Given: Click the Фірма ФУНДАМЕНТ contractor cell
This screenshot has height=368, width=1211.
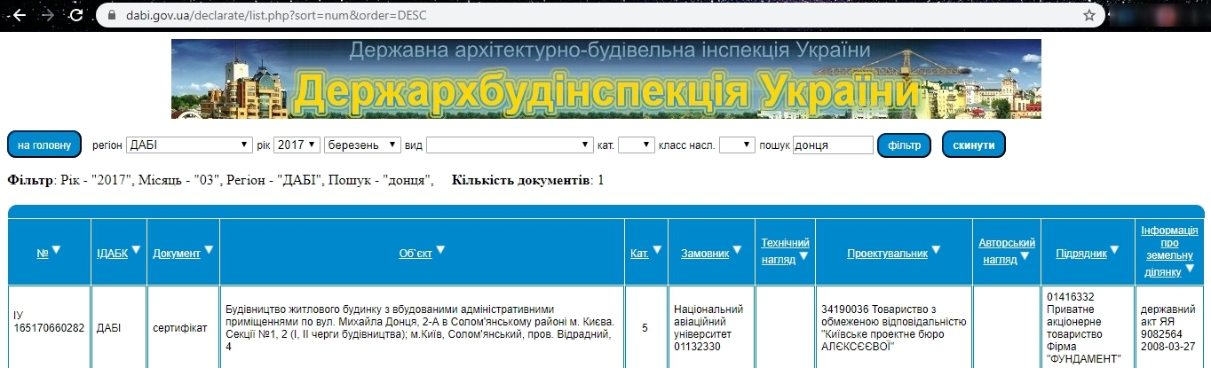Looking at the screenshot, I should pos(1087,327).
